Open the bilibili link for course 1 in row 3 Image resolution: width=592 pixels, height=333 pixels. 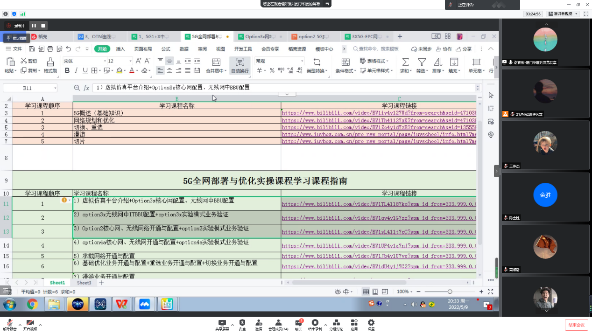[x=378, y=113]
